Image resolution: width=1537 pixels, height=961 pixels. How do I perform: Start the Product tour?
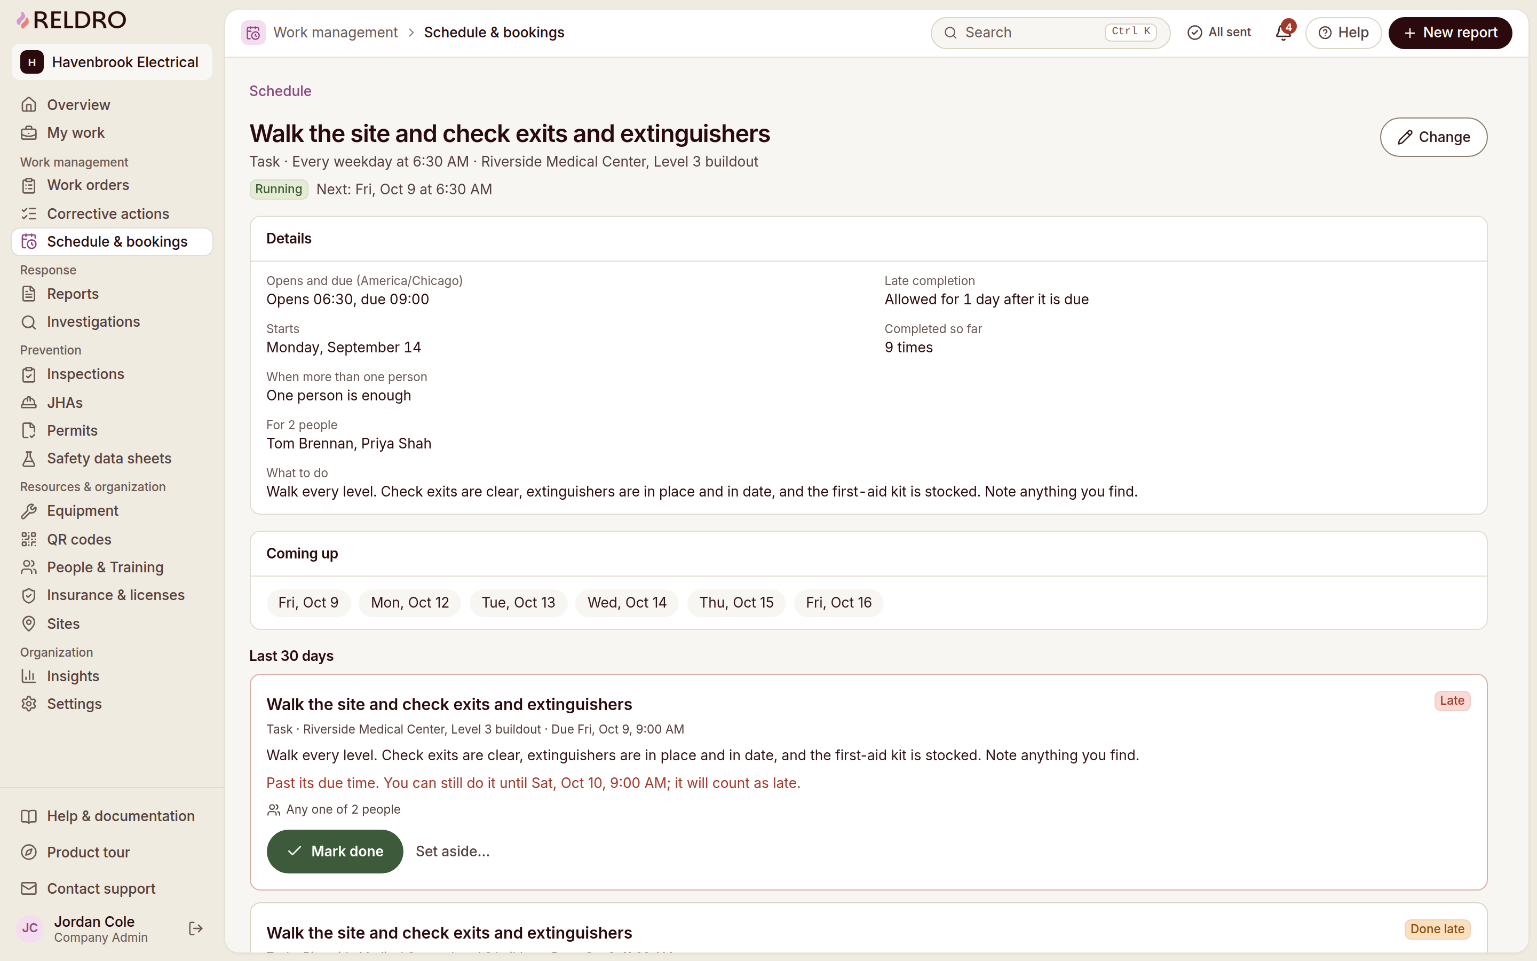point(112,852)
